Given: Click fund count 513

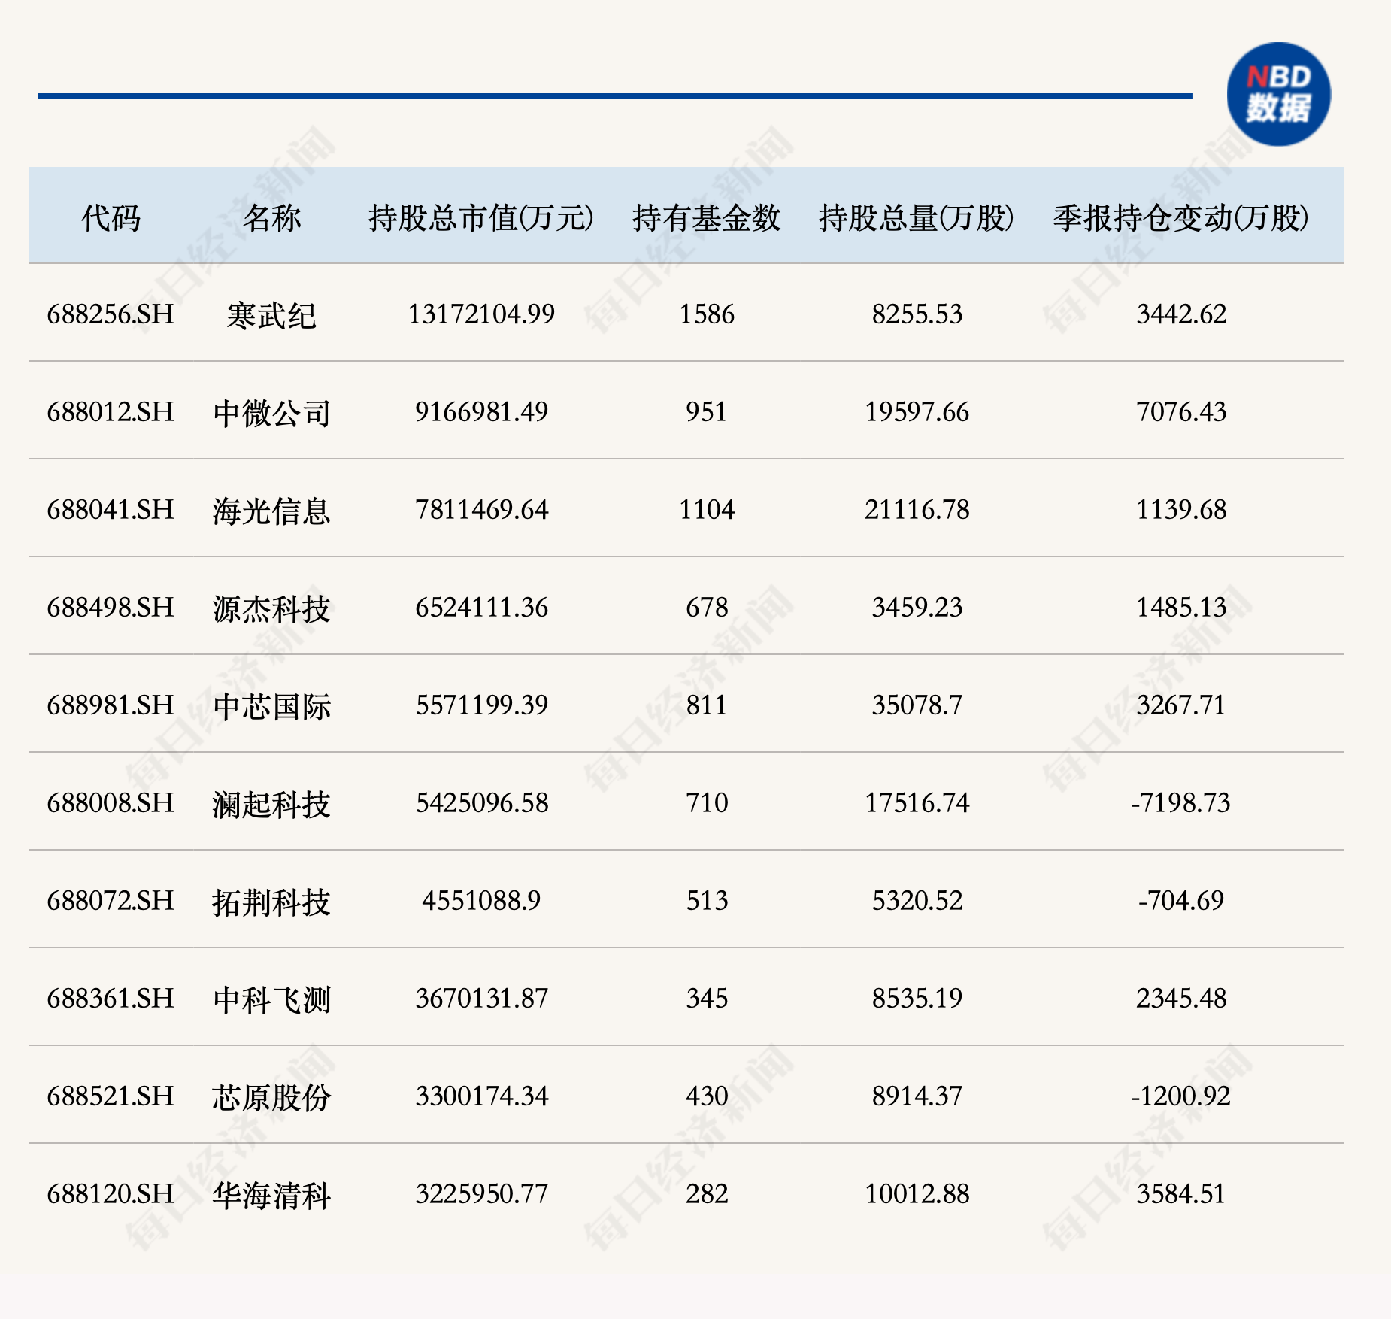Looking at the screenshot, I should pos(707,901).
